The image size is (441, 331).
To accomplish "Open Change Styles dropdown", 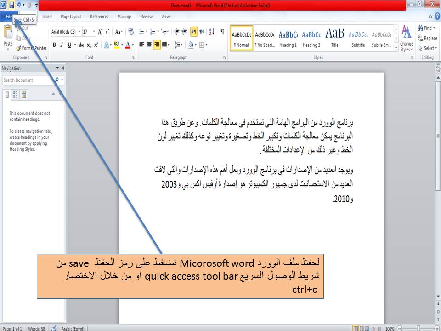I will point(407,39).
